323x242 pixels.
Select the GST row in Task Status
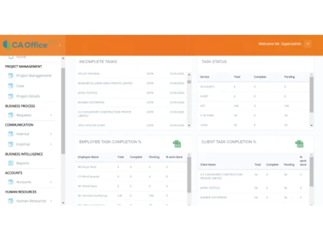click(x=253, y=106)
